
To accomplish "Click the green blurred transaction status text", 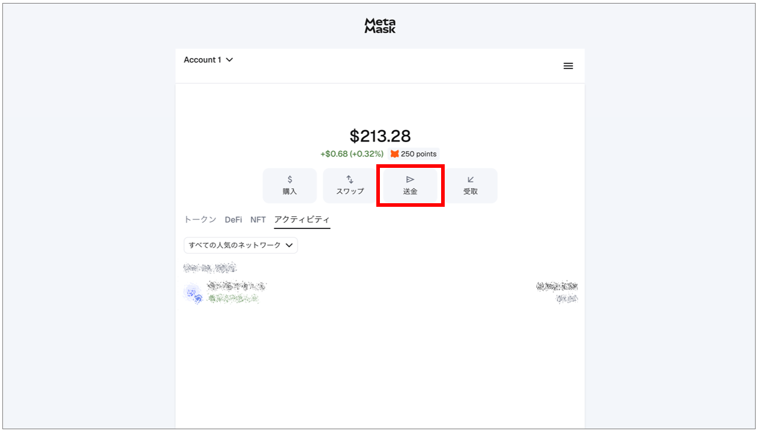I will (x=233, y=298).
